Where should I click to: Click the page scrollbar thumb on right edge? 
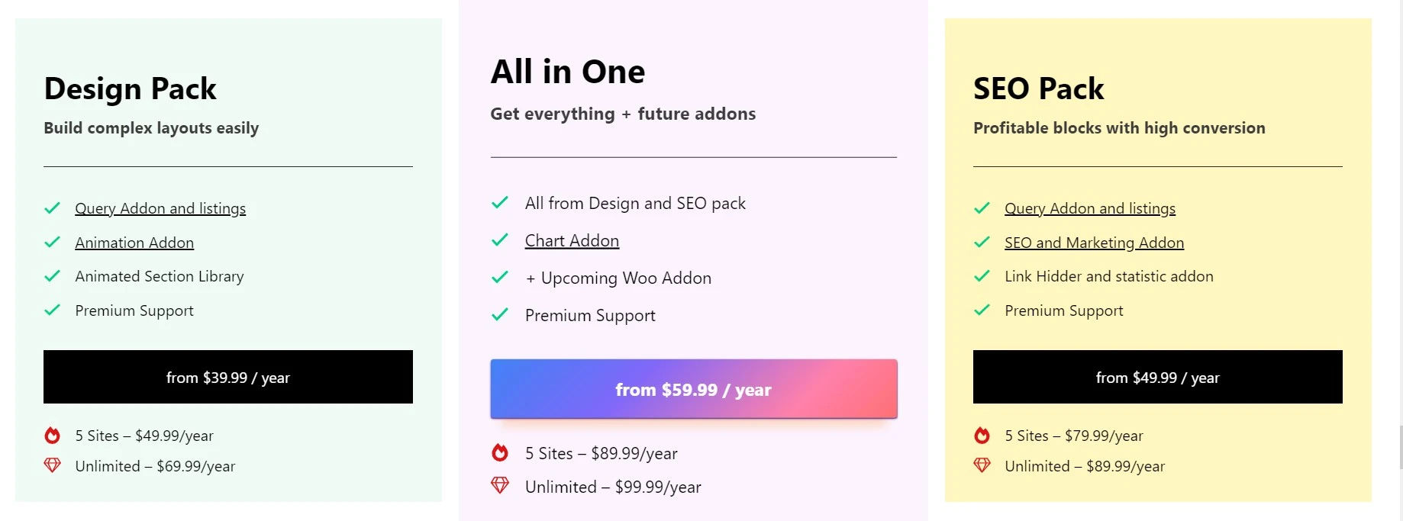(1400, 447)
